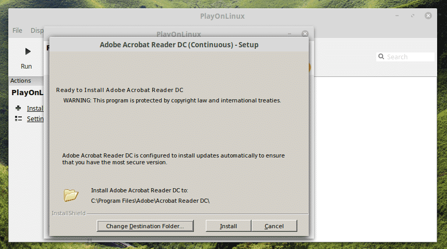This screenshot has width=447, height=249.
Task: Click the Adobe Acrobat Reader DC Setup title bar
Action: pyautogui.click(x=179, y=45)
